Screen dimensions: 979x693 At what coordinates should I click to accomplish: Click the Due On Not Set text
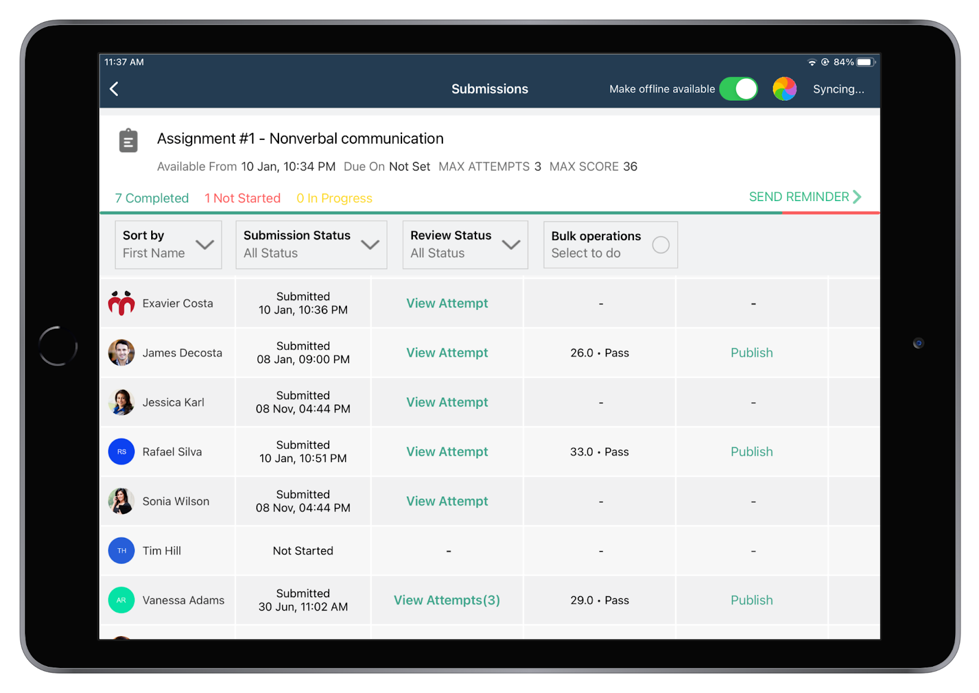pyautogui.click(x=387, y=166)
